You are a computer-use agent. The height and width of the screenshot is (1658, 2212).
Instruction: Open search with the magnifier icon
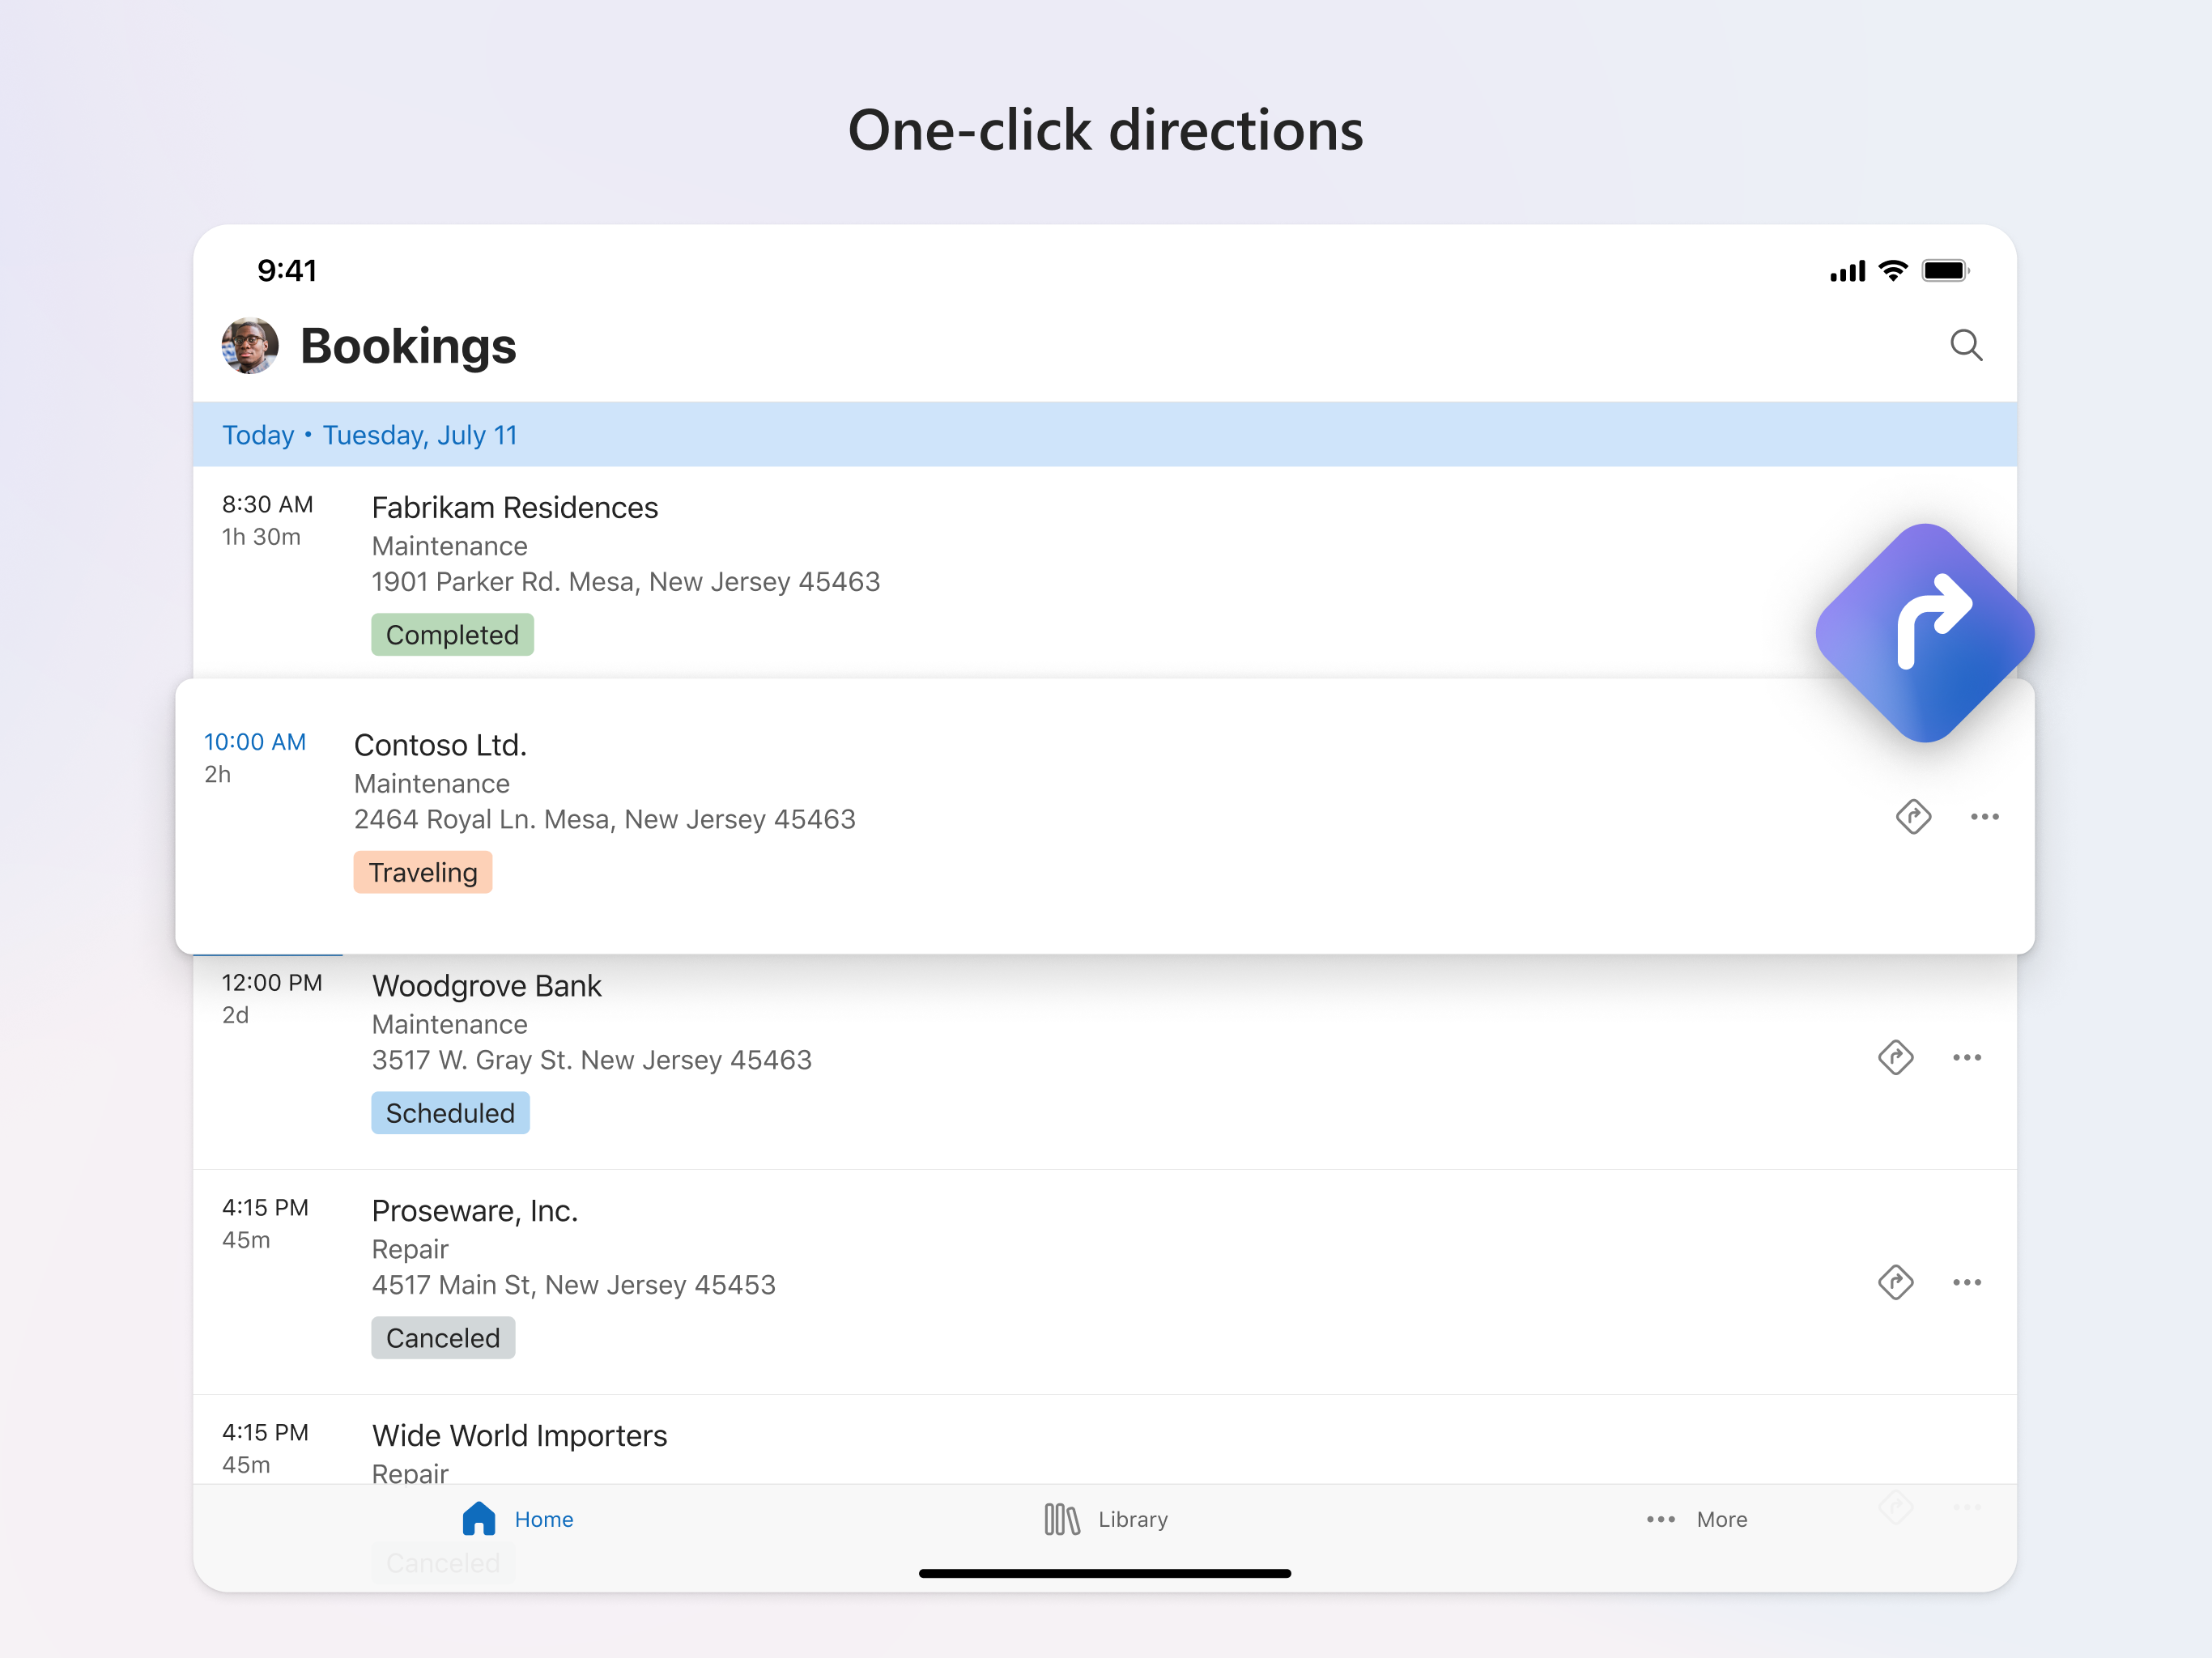pos(1965,345)
